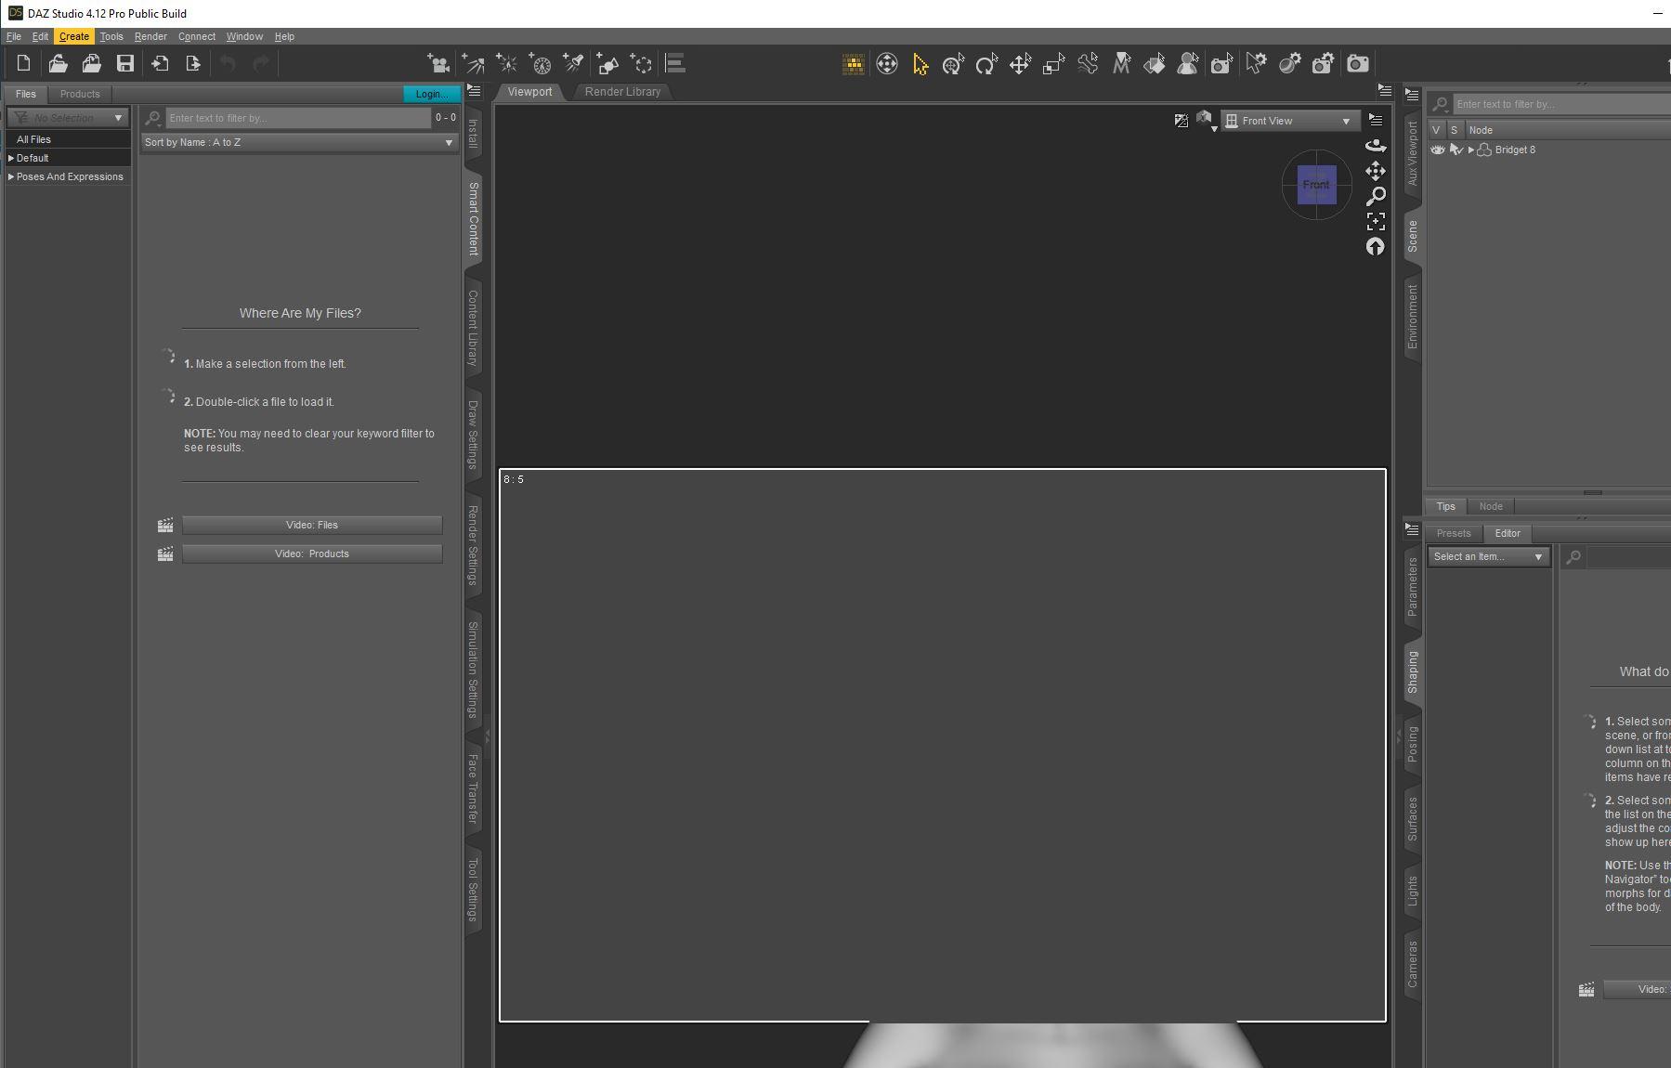
Task: Open the Content Library side tab
Action: [473, 327]
